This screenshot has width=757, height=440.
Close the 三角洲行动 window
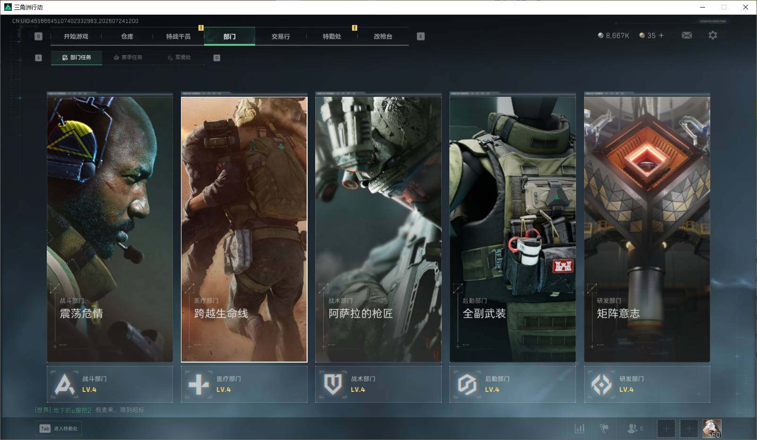(x=746, y=7)
